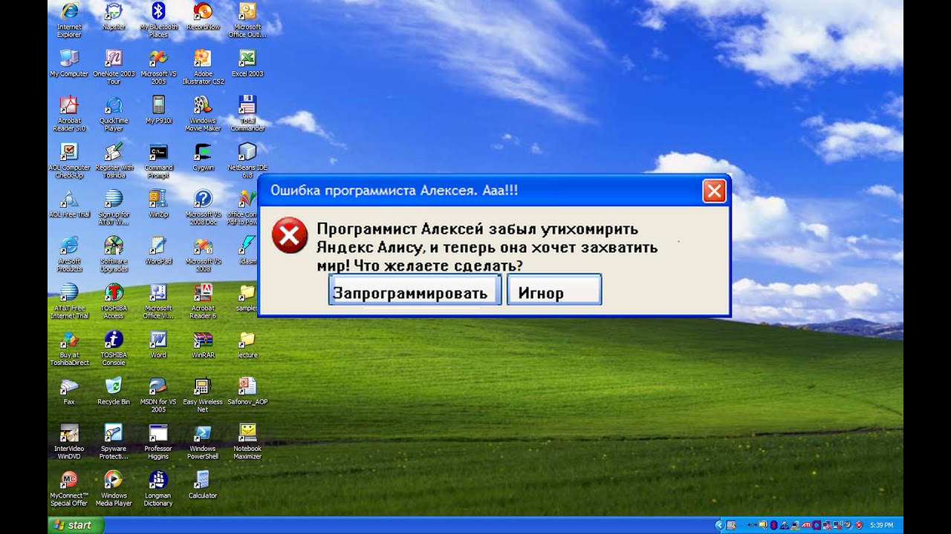Select the WinRAR desktop shortcut
Image resolution: width=951 pixels, height=534 pixels.
(203, 343)
